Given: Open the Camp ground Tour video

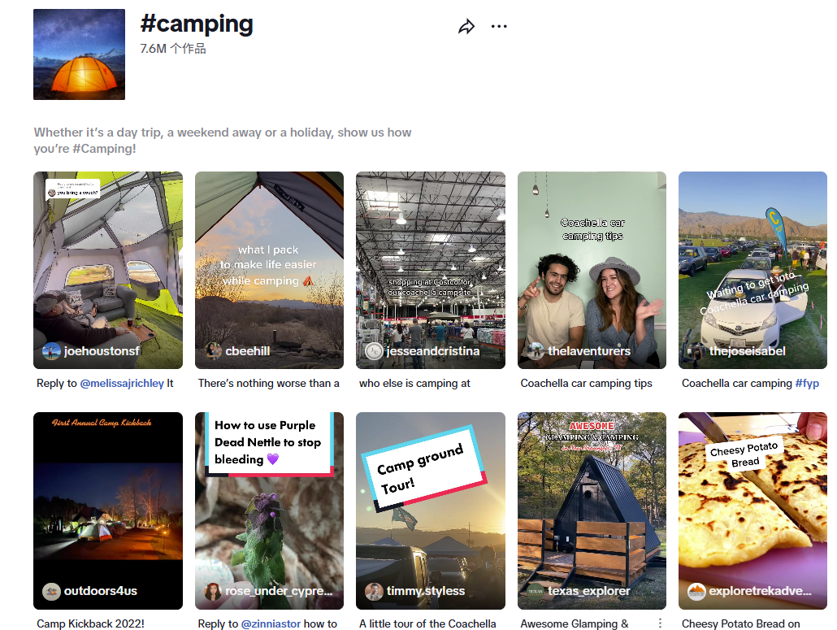Looking at the screenshot, I should (x=430, y=512).
